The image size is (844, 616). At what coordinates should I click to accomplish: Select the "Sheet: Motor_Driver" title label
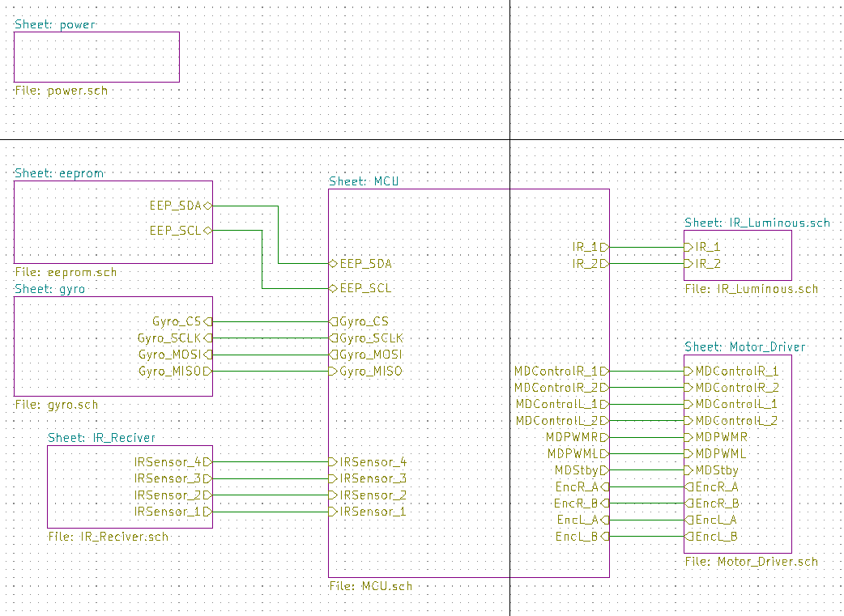[745, 347]
